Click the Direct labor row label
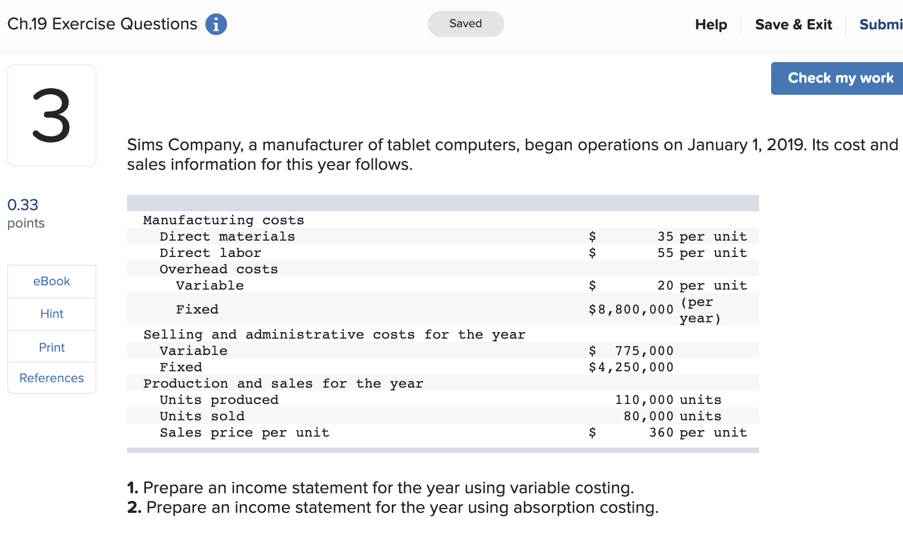The image size is (903, 539). (x=210, y=253)
